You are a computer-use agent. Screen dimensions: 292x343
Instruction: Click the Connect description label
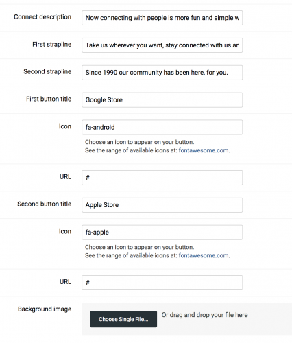coord(42,17)
